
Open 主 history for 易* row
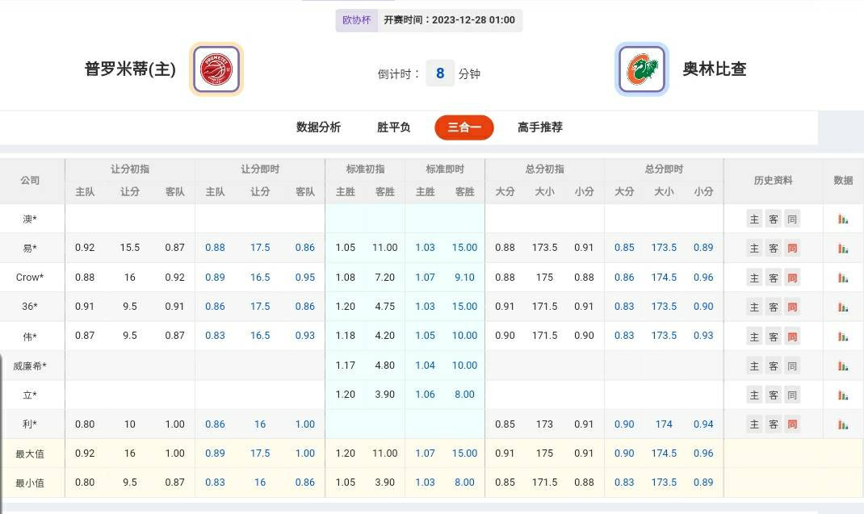[x=754, y=249]
